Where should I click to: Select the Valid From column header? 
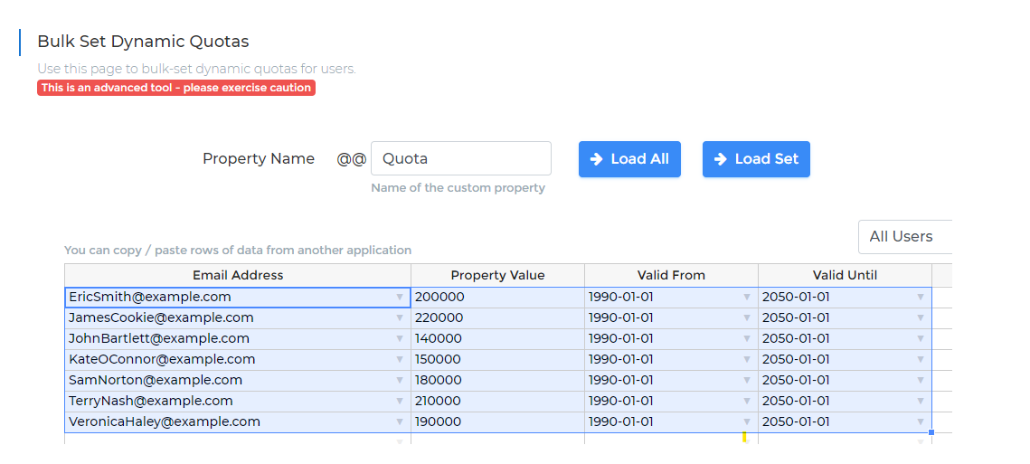671,275
